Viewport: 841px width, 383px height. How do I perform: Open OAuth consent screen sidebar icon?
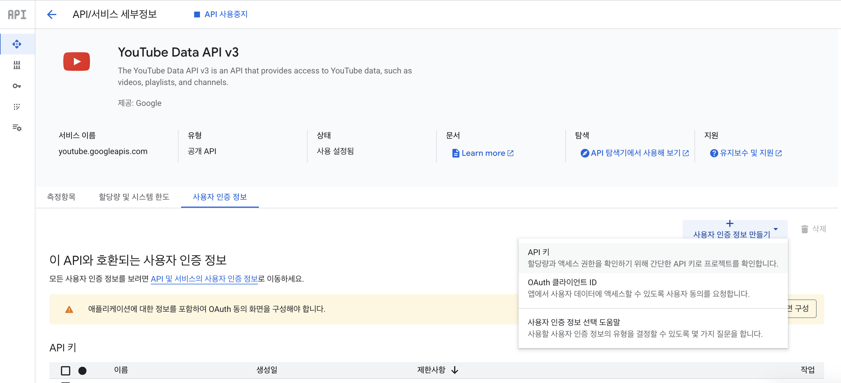(17, 107)
